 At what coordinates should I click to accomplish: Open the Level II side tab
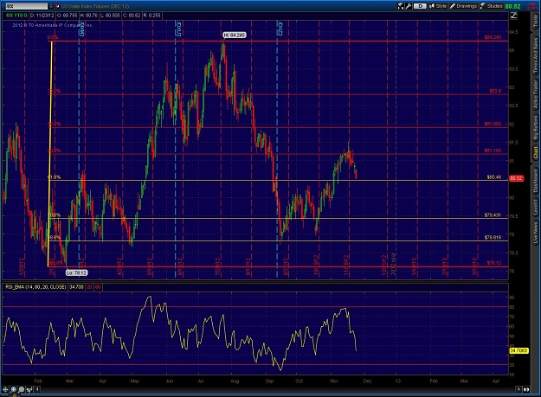click(536, 207)
